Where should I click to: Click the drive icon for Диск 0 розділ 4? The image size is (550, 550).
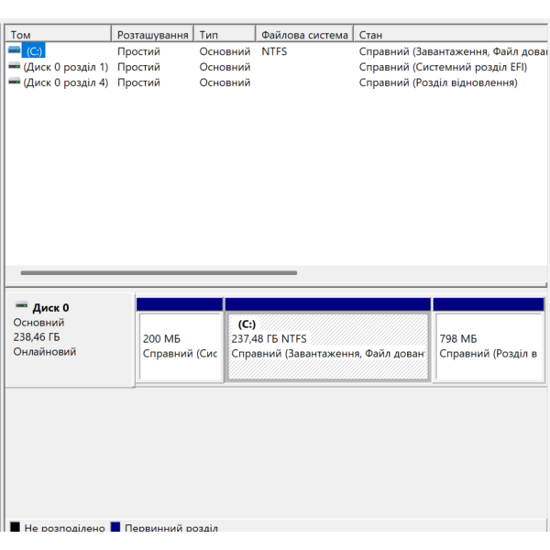(x=15, y=82)
